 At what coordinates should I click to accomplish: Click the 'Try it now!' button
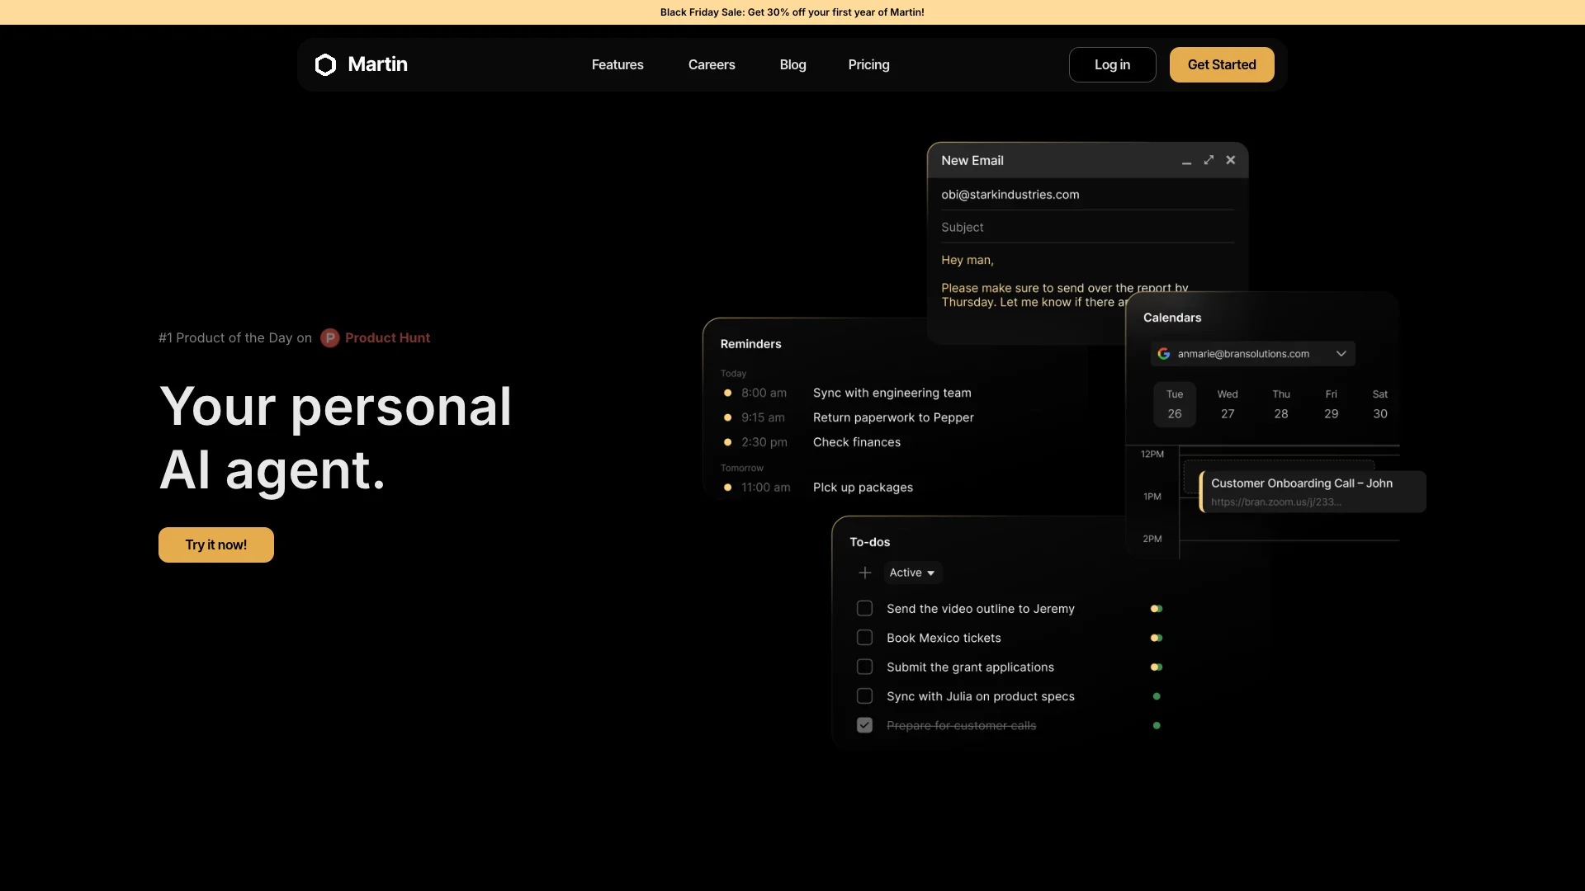point(216,545)
